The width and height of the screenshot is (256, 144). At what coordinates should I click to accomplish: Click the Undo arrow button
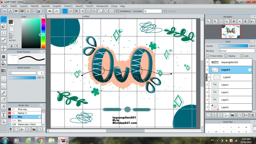50,11
